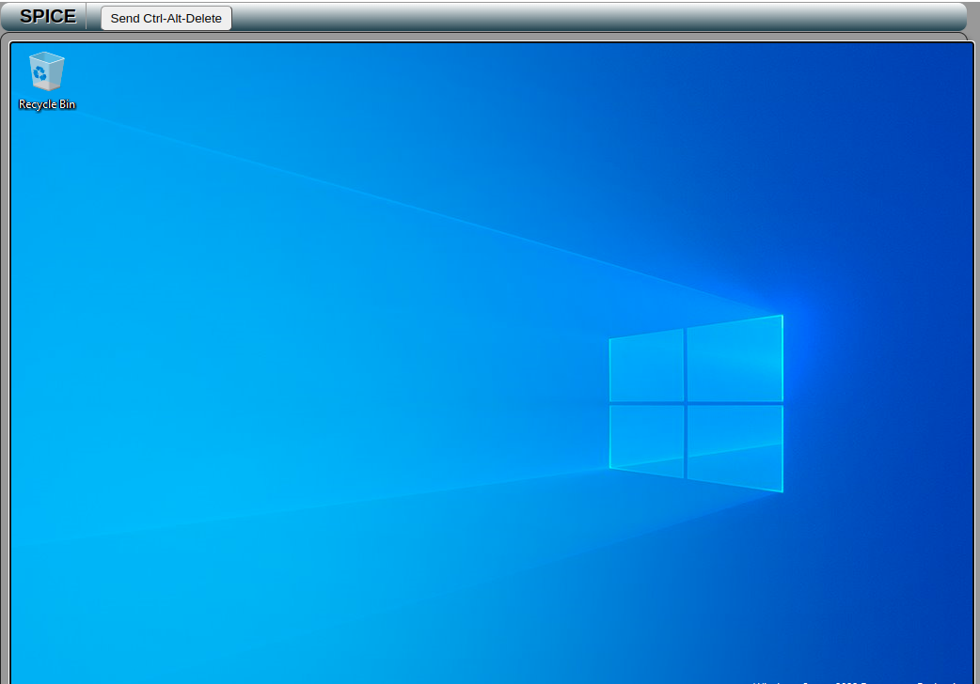Click the bottom-right pane of the Windows logo
Screen dimensions: 980x684
[x=735, y=447]
